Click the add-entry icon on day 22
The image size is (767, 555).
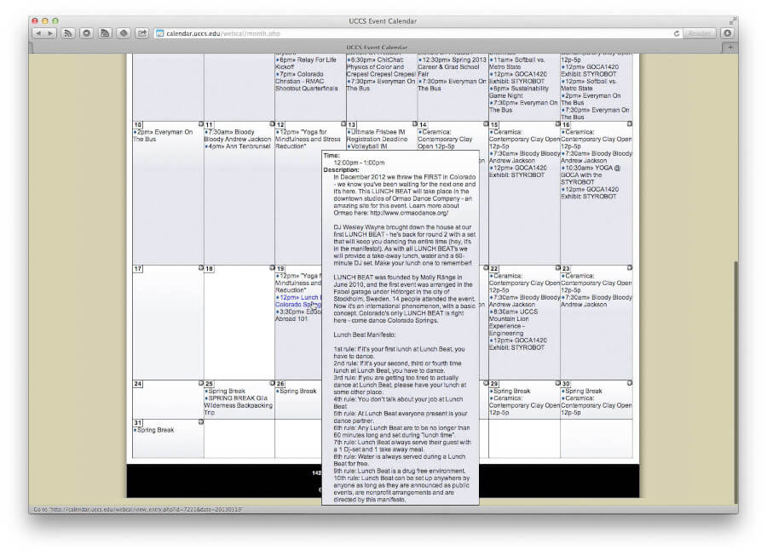coord(557,268)
